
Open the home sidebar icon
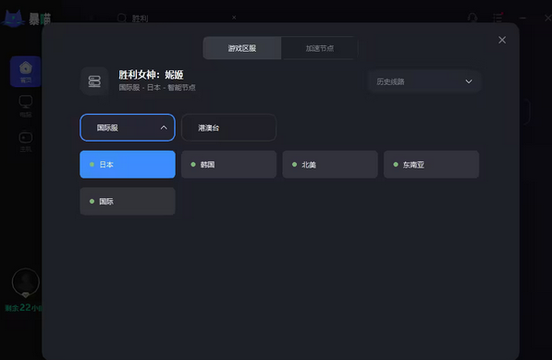click(x=26, y=71)
